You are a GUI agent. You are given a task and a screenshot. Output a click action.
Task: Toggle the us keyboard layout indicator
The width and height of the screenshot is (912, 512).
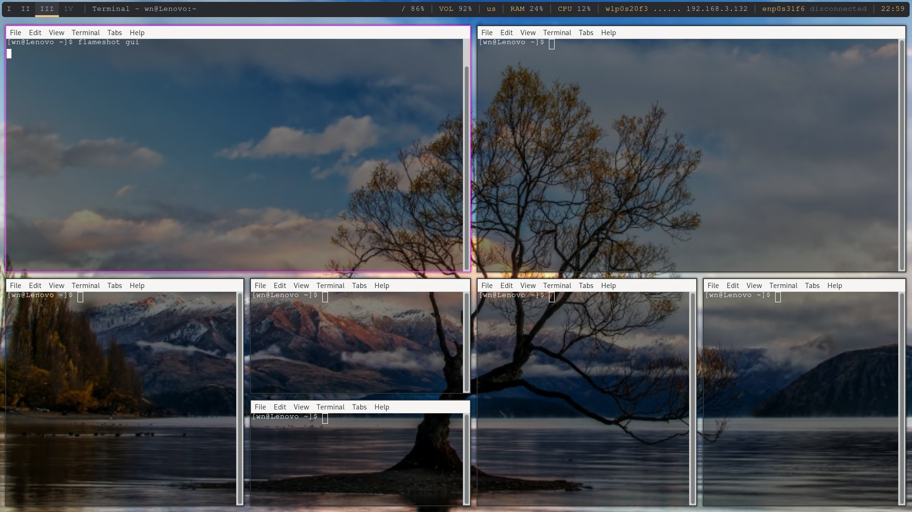pyautogui.click(x=490, y=9)
